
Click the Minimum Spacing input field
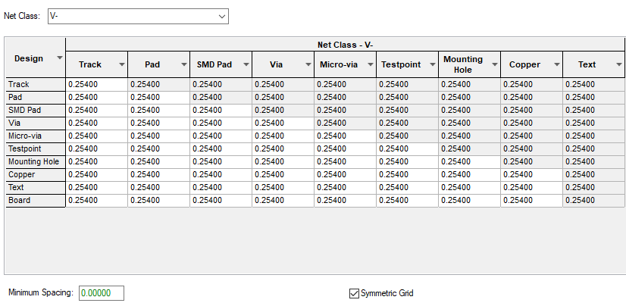[101, 293]
